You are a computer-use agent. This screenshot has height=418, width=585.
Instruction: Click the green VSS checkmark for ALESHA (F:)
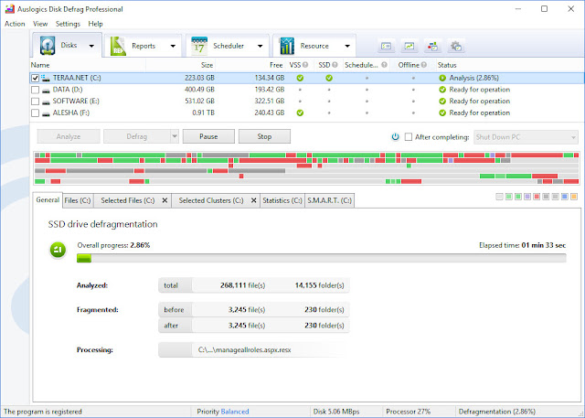tap(300, 113)
